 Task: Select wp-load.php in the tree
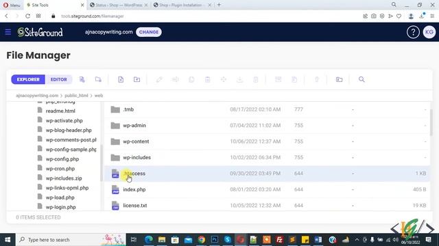point(60,197)
